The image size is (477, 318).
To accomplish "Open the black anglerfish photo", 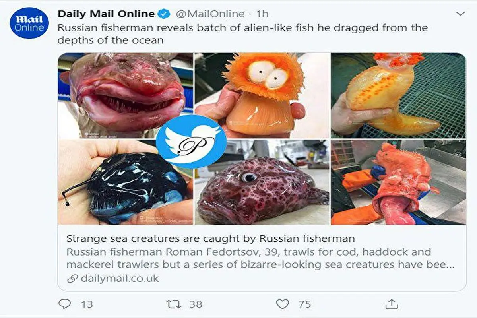I will pos(126,182).
